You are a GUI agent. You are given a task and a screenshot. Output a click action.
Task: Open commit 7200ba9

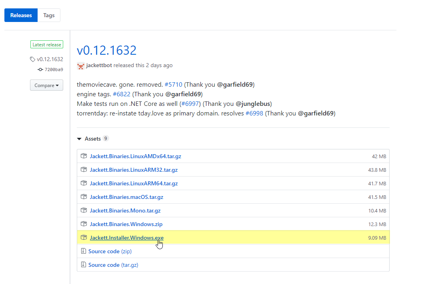coord(54,70)
